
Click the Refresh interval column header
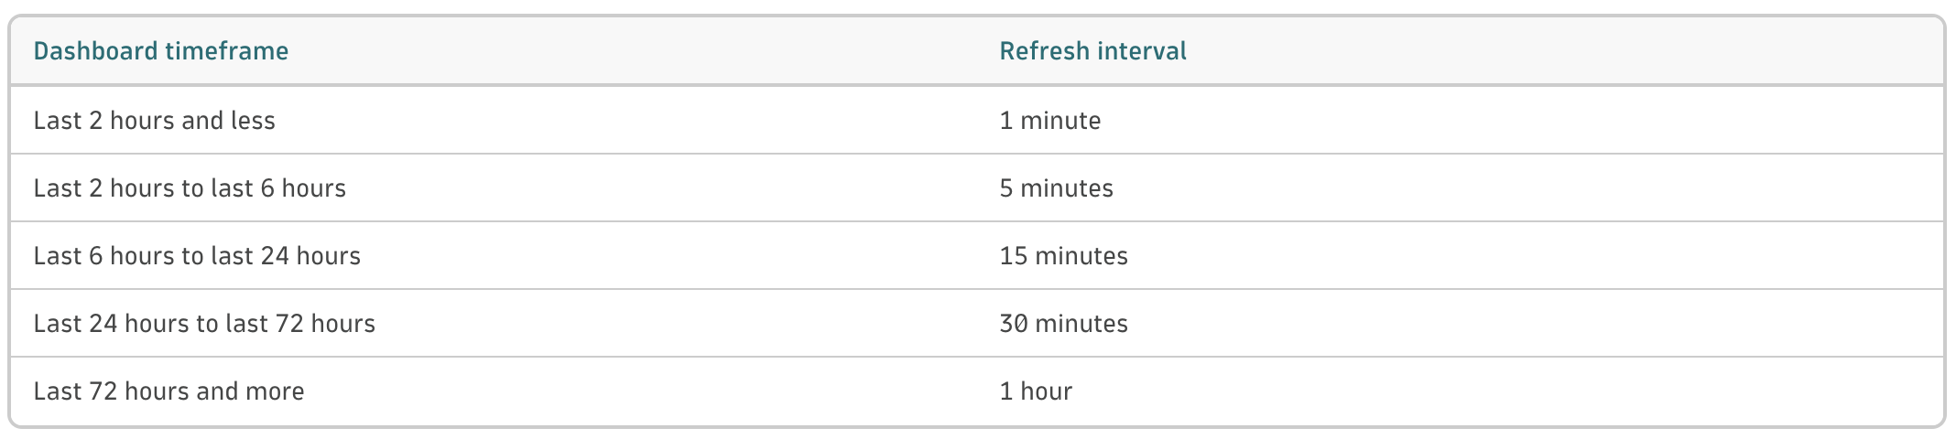(1092, 51)
